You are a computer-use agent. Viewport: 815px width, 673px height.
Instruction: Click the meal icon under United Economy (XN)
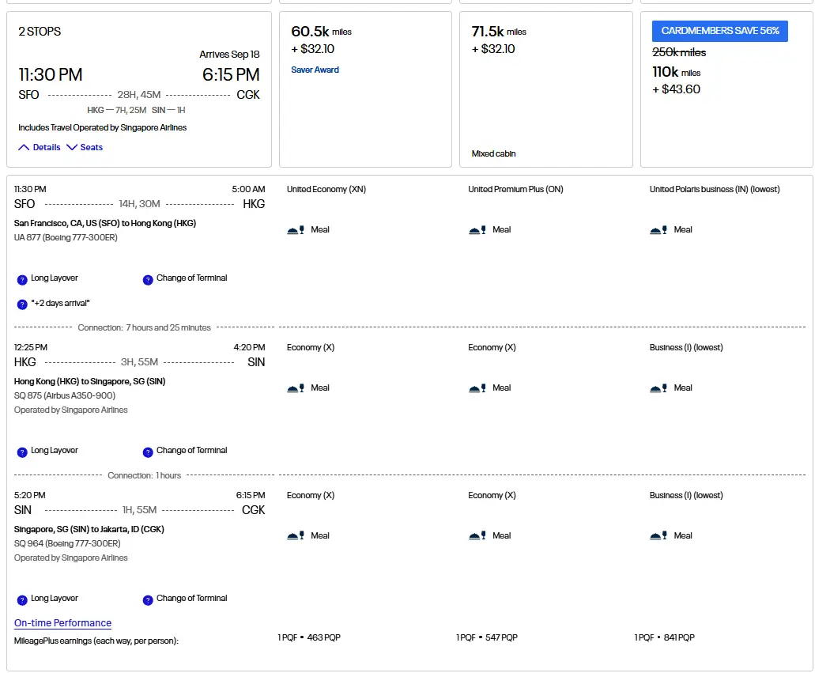(x=295, y=230)
